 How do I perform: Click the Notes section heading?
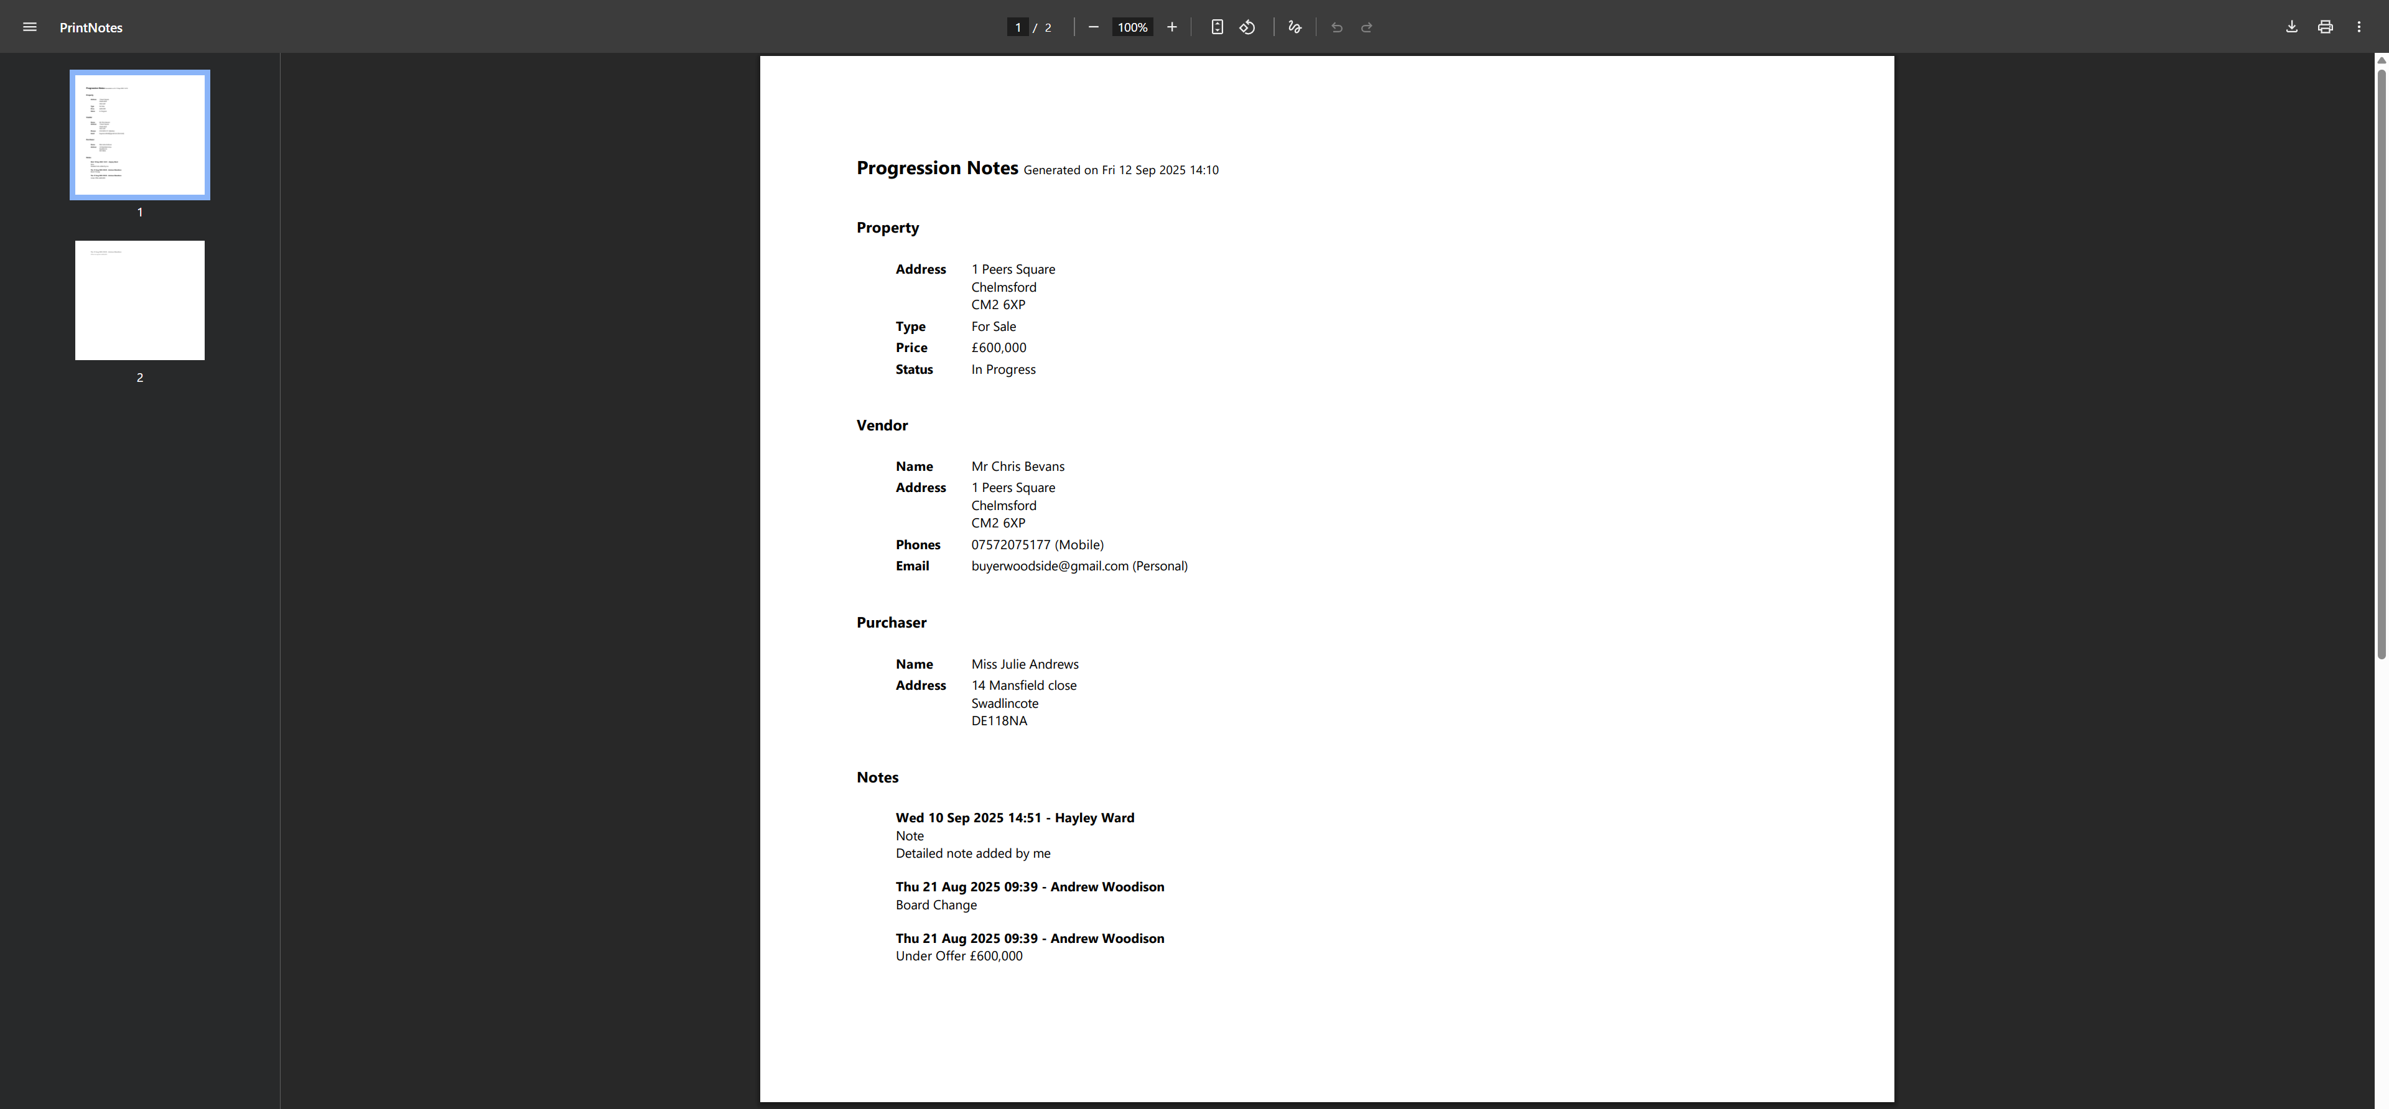877,777
